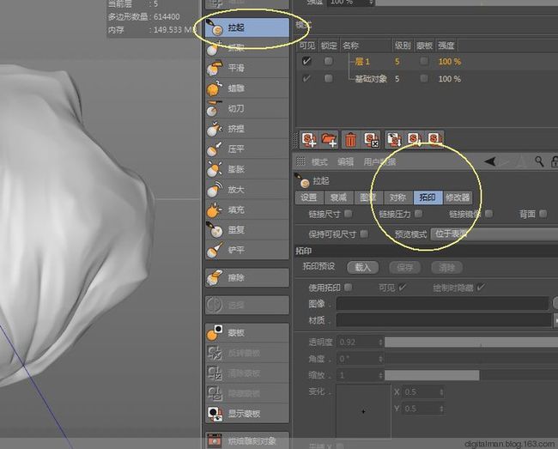This screenshot has height=449, width=558.
Task: Choose the 蒙板 (Mask) tool
Action: coord(247,332)
